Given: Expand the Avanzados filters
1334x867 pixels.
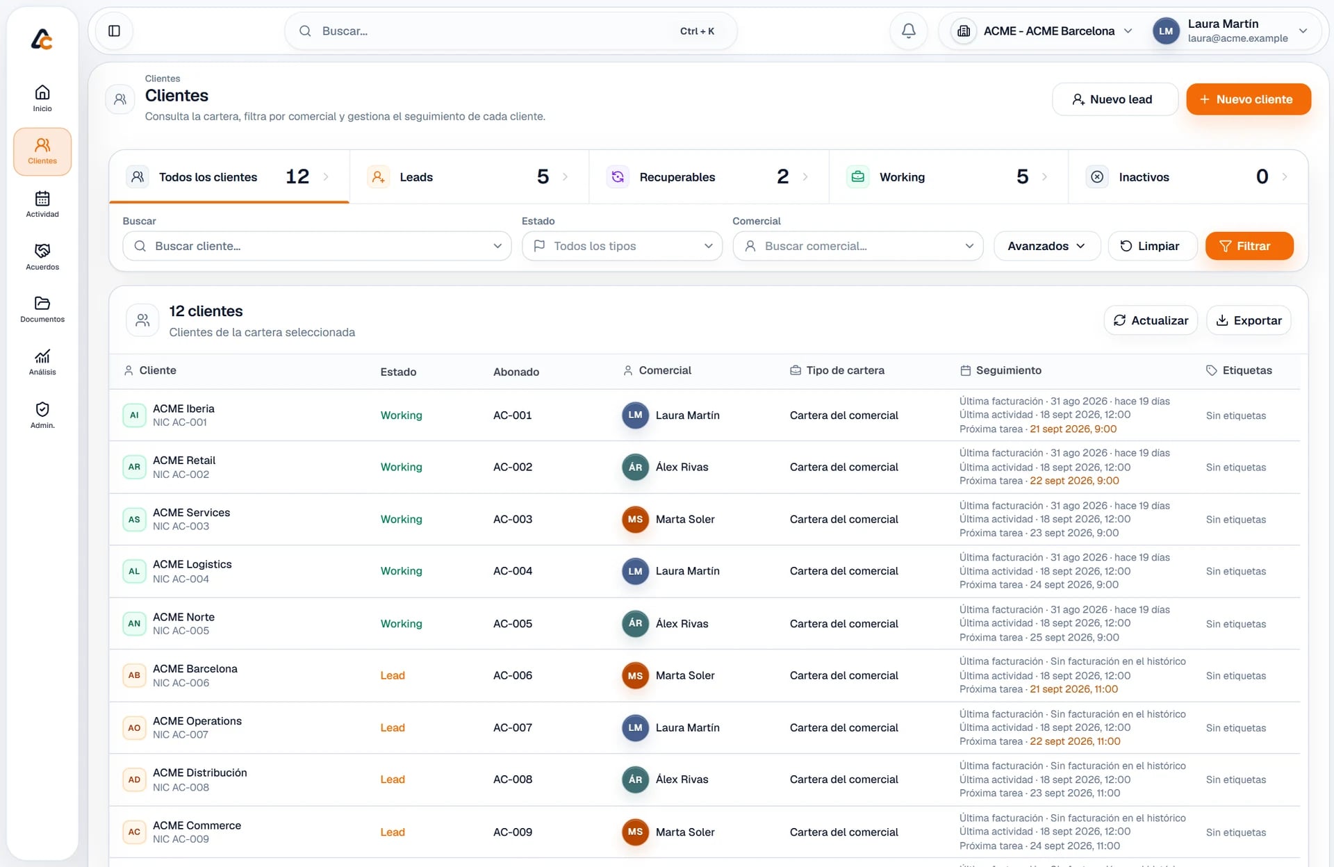Looking at the screenshot, I should point(1047,246).
